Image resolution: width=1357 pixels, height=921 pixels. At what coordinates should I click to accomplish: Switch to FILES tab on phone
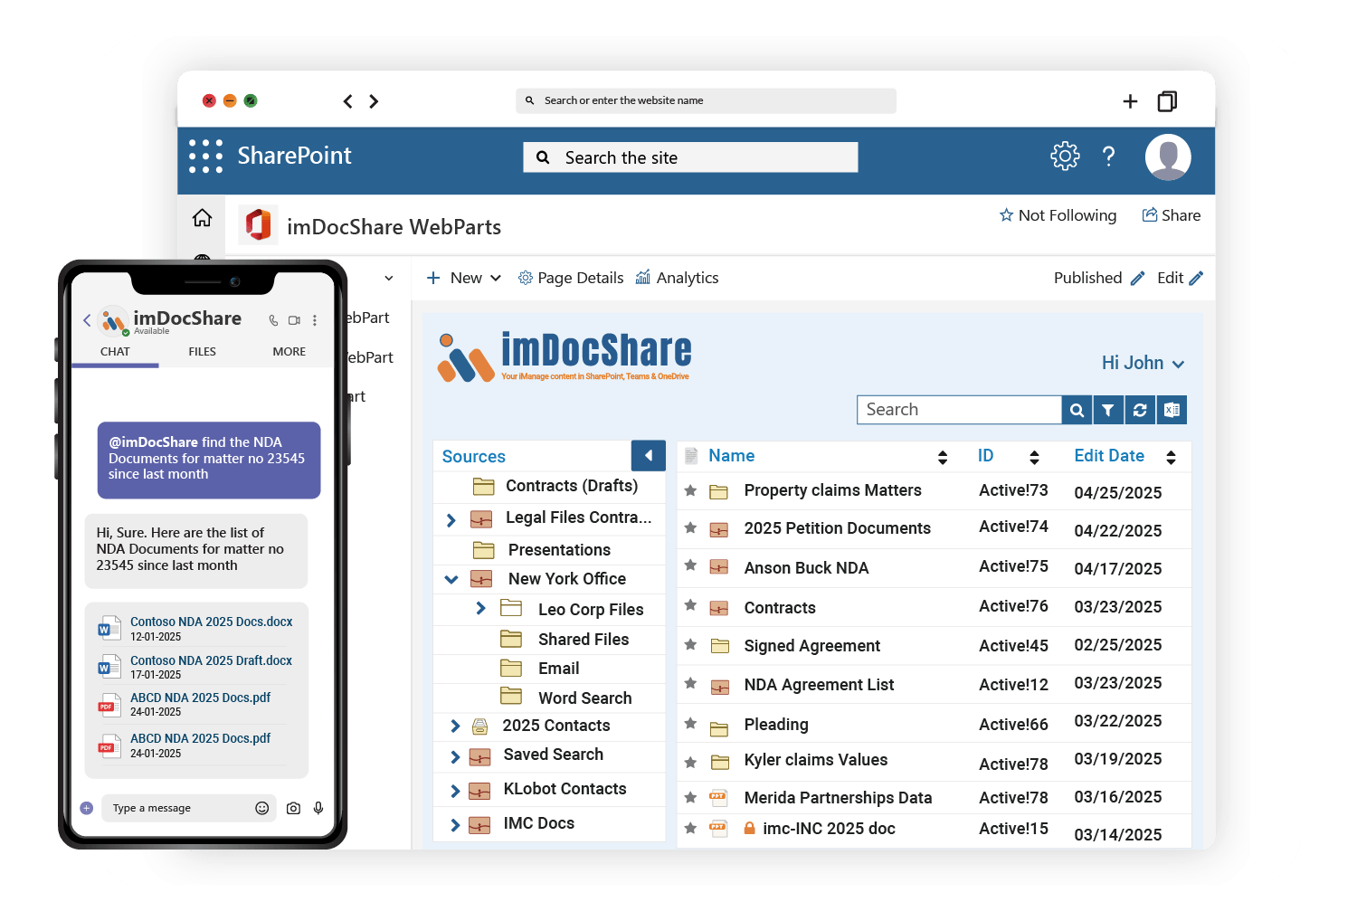pyautogui.click(x=202, y=351)
